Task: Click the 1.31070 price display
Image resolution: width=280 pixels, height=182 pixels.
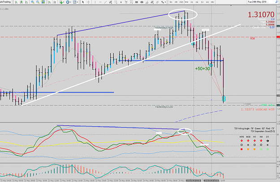Action: pos(261,14)
